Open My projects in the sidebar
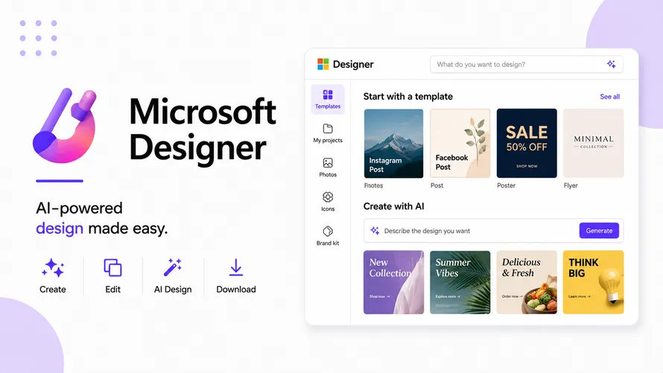This screenshot has width=663, height=373. (328, 133)
